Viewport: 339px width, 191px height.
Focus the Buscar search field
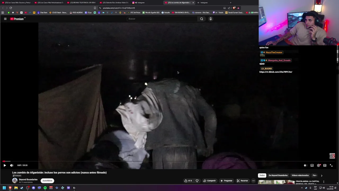tap(162, 19)
